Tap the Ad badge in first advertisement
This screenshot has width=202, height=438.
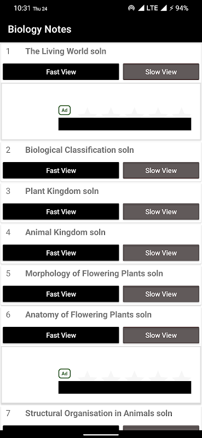coord(65,110)
